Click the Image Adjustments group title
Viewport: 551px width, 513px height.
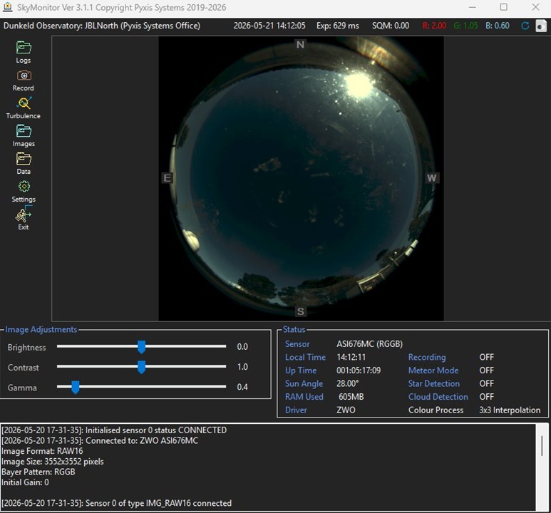[41, 330]
